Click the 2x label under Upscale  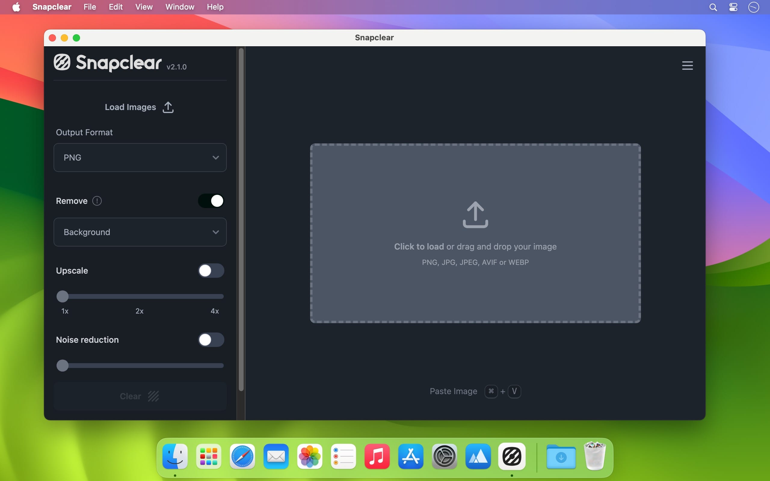(x=139, y=311)
